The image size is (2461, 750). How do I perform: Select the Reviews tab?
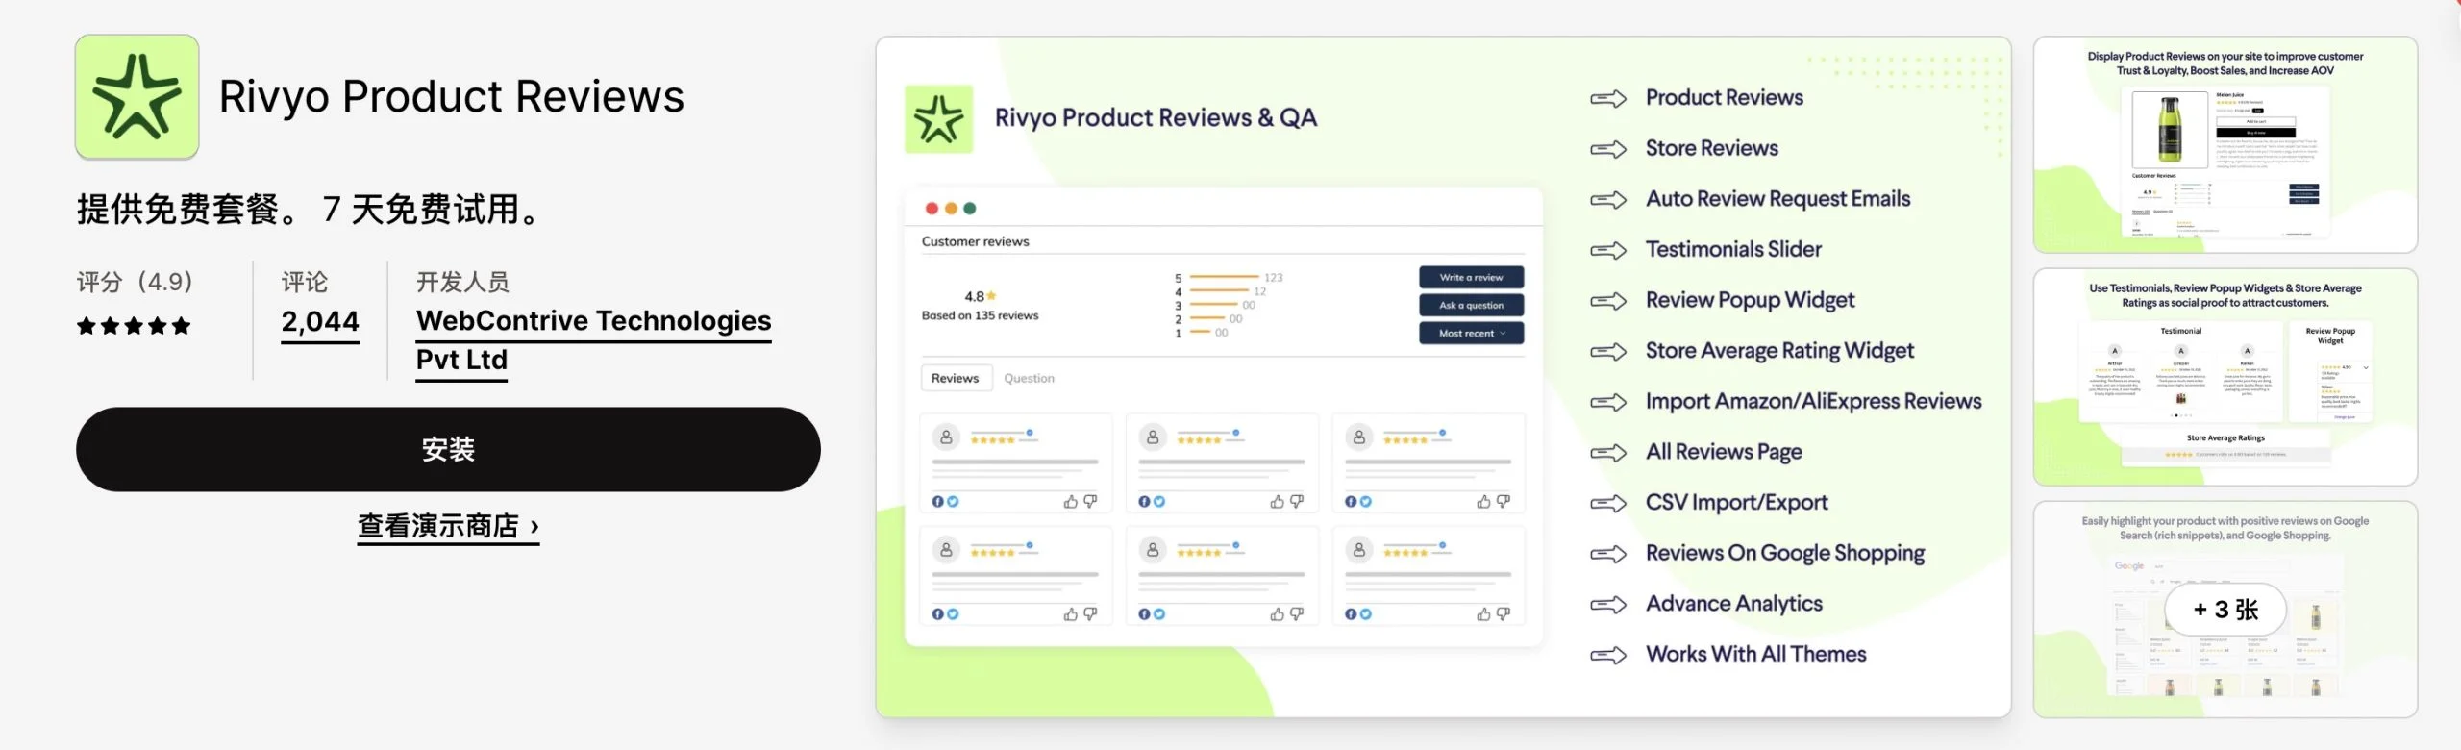click(955, 379)
